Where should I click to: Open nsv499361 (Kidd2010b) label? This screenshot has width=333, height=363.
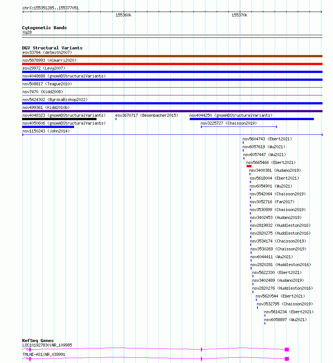tap(46, 108)
